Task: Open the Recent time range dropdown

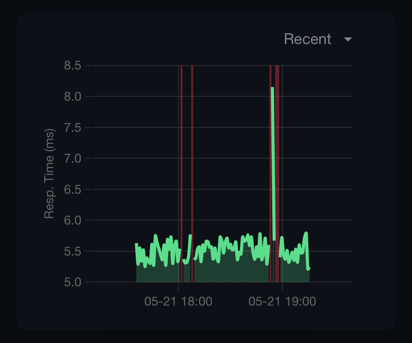Action: [308, 39]
